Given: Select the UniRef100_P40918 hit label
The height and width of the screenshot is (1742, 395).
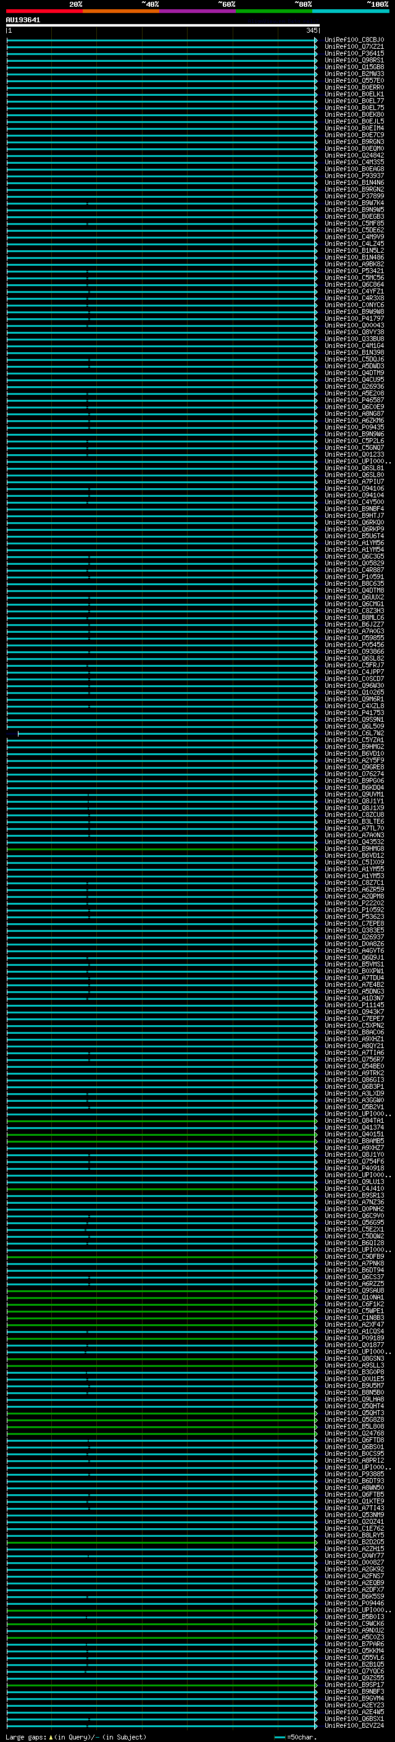Looking at the screenshot, I should click(x=354, y=1169).
